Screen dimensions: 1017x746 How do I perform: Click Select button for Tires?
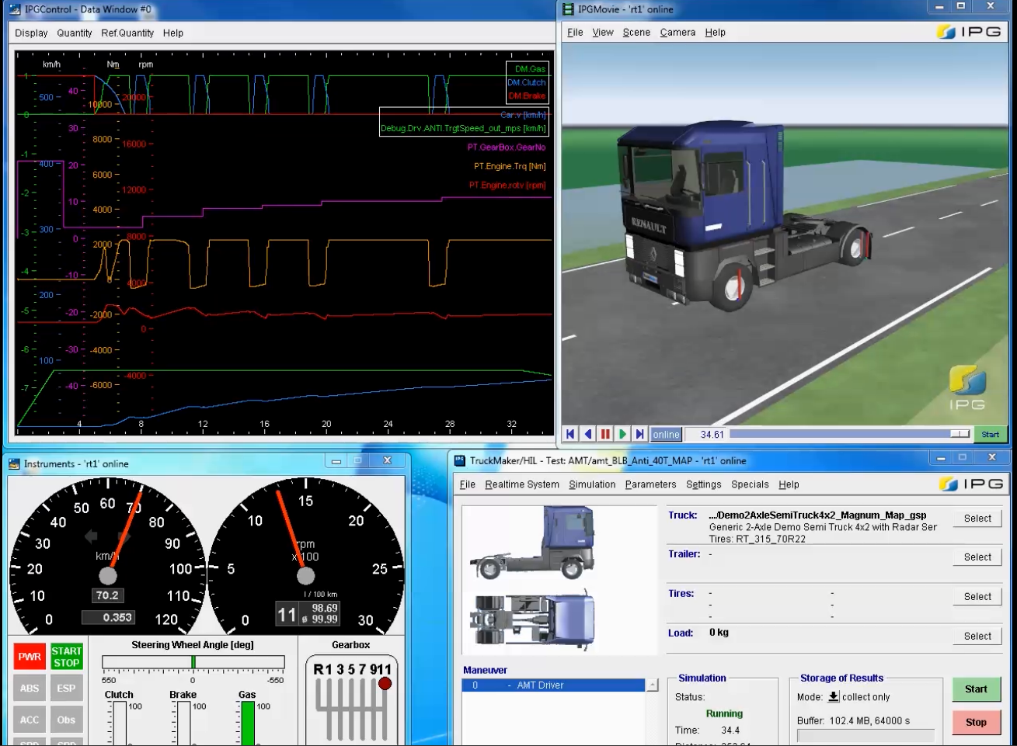[977, 597]
